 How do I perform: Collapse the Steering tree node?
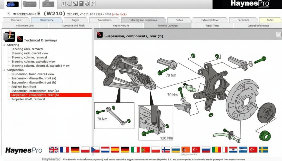click(4, 45)
